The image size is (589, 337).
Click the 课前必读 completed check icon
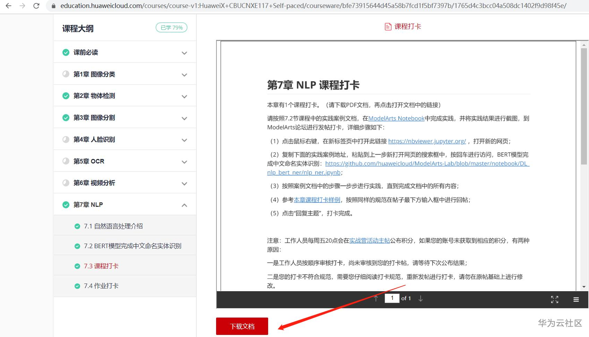coord(66,52)
